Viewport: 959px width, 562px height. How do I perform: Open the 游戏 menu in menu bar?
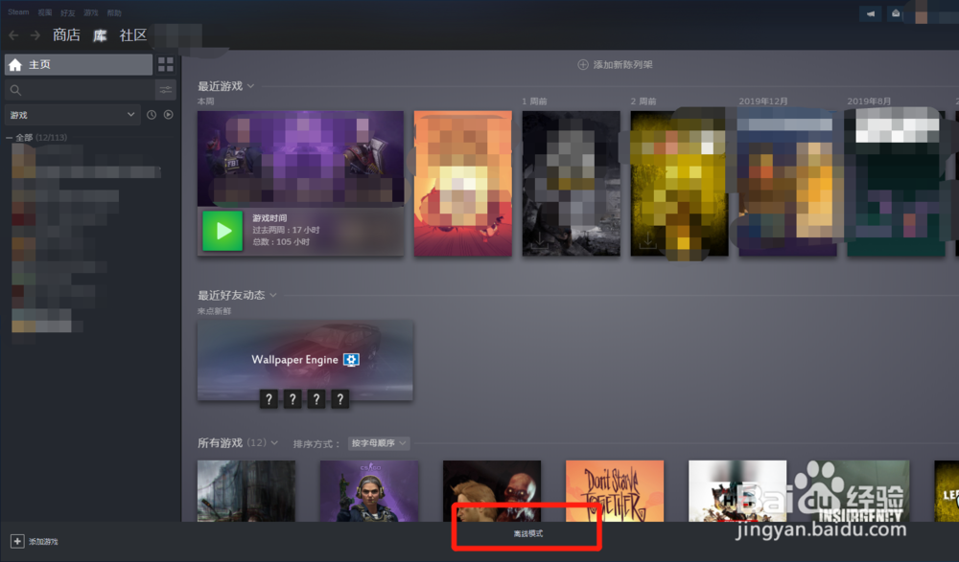pos(91,12)
